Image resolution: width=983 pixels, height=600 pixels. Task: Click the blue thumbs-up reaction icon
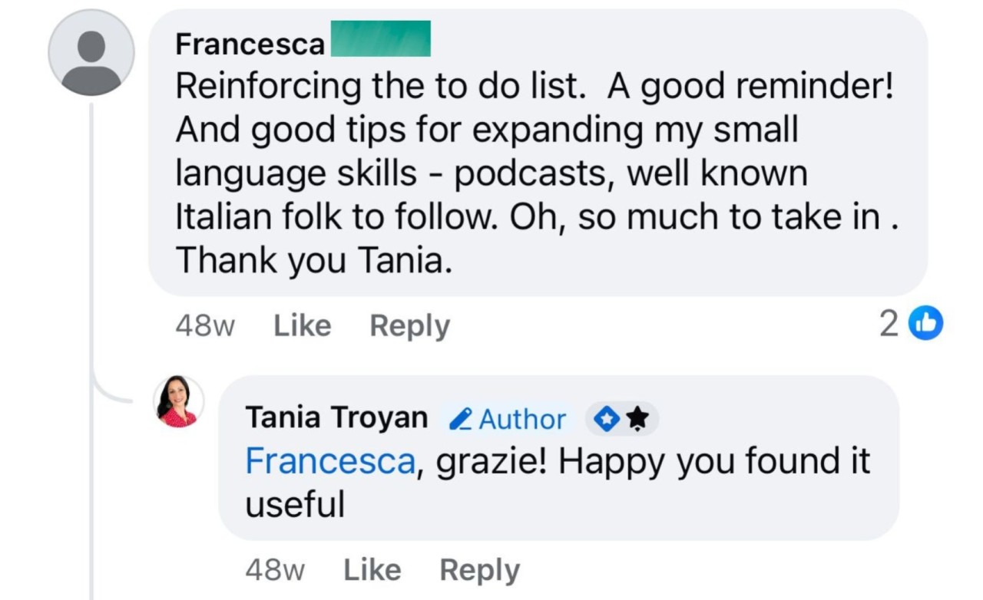[x=925, y=324]
